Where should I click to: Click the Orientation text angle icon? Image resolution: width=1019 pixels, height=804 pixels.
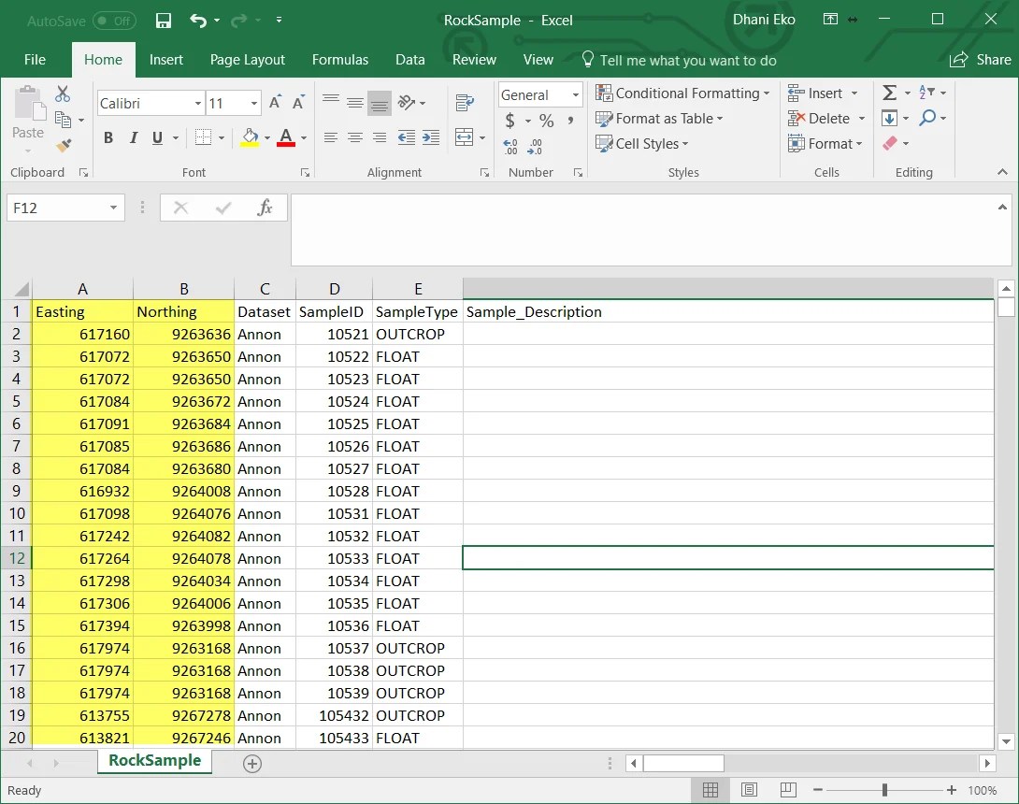pyautogui.click(x=407, y=102)
